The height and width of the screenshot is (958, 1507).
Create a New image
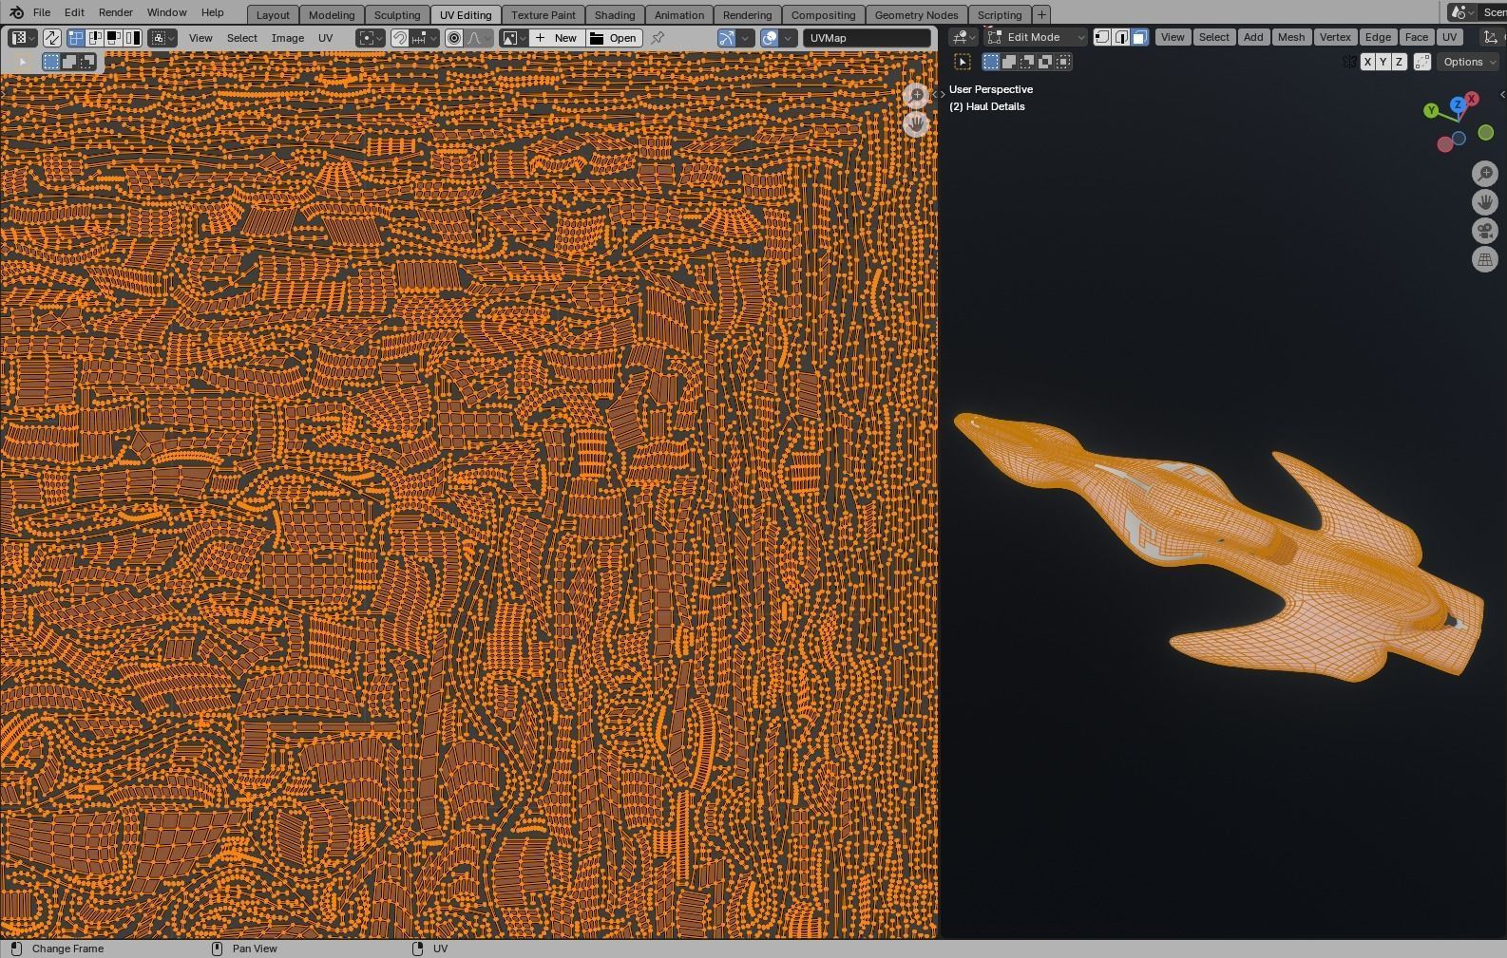557,38
